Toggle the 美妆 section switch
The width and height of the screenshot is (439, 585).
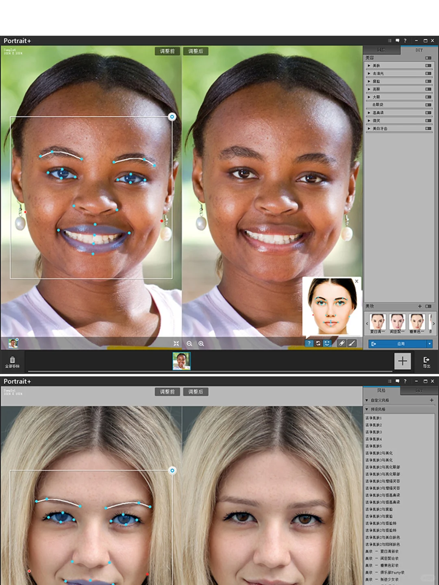[x=428, y=306]
